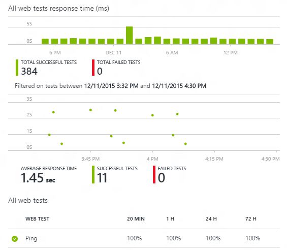
Task: Click the Average Response Time 1.45 sec value
Action: 38,178
